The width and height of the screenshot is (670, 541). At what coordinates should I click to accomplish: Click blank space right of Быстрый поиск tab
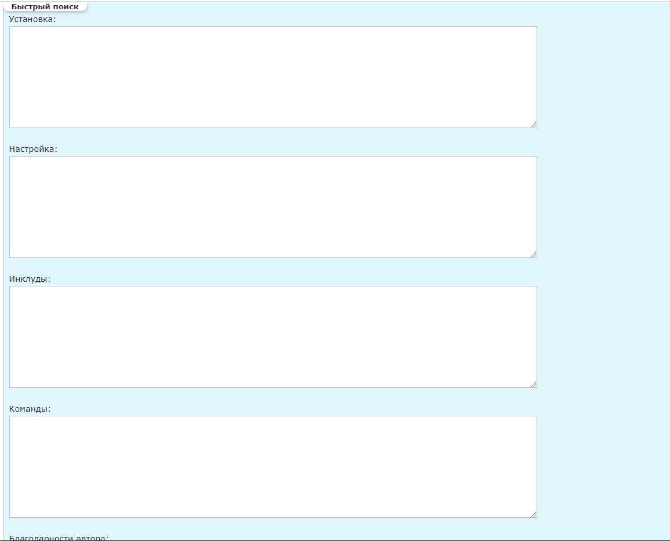point(348,7)
